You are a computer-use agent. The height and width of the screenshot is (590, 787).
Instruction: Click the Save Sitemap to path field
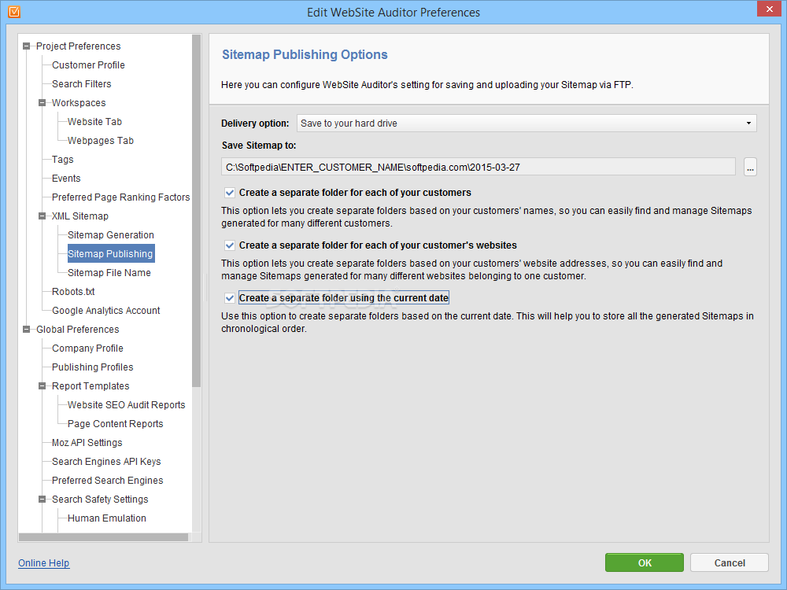[x=478, y=167]
